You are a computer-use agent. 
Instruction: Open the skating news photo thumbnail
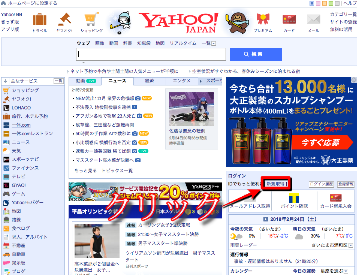click(191, 109)
